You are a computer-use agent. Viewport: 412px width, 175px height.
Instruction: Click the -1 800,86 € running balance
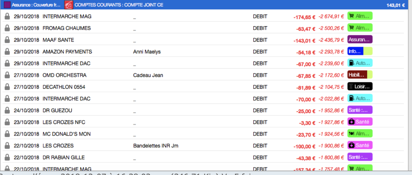coord(331,157)
